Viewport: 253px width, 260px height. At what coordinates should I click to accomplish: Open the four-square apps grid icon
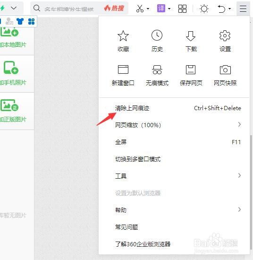pos(182,9)
